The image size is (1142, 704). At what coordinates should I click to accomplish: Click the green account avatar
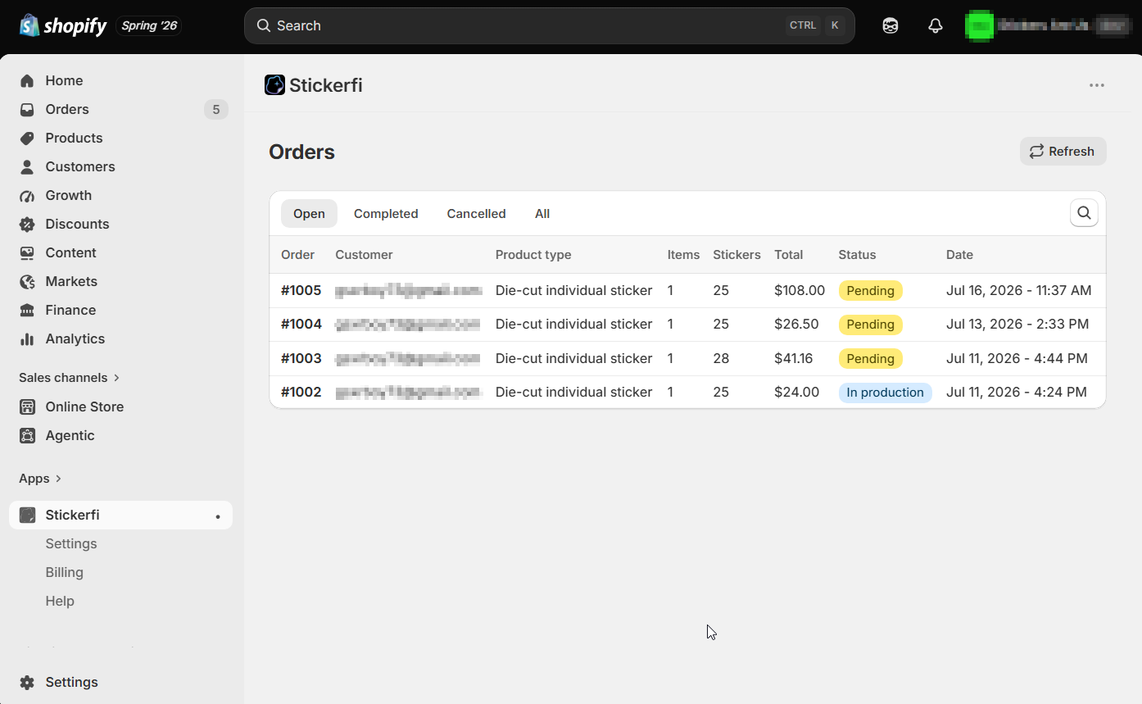(980, 25)
